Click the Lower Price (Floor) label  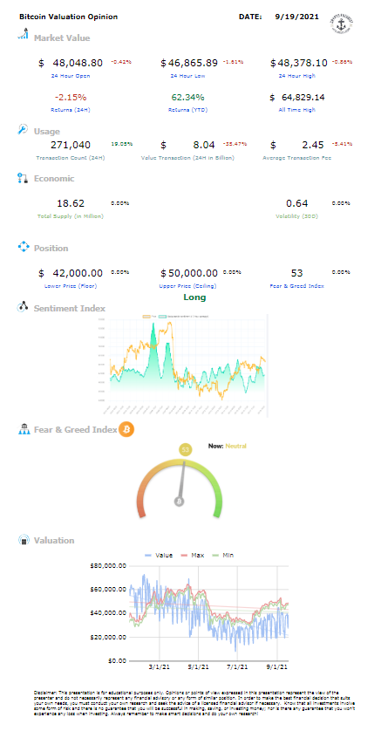click(x=71, y=286)
